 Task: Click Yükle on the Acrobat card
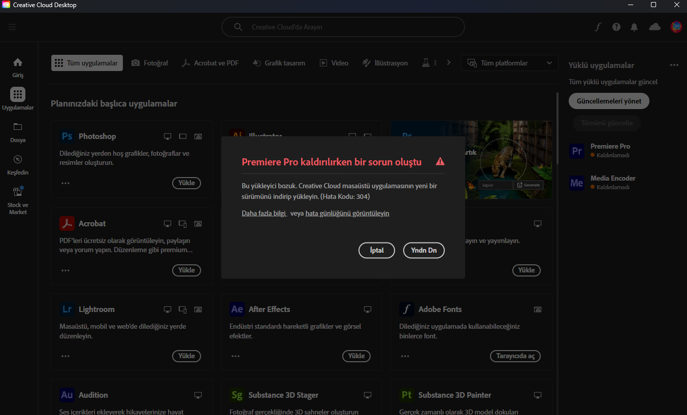(187, 270)
